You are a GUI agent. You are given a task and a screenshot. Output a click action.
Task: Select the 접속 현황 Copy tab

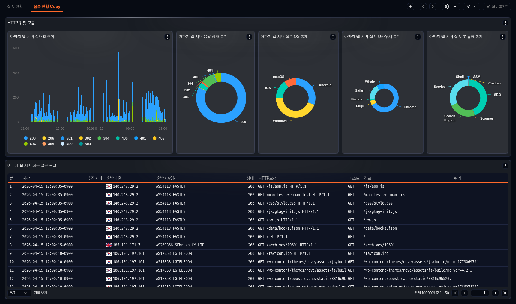click(x=47, y=7)
